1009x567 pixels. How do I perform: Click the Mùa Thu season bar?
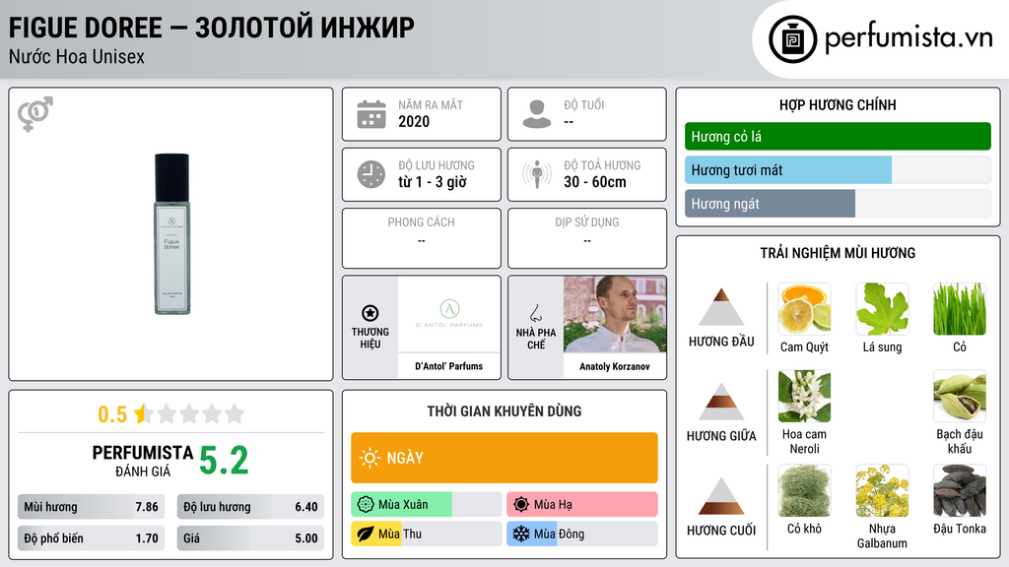coord(427,534)
